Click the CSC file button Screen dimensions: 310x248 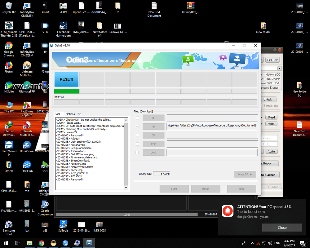[153, 144]
